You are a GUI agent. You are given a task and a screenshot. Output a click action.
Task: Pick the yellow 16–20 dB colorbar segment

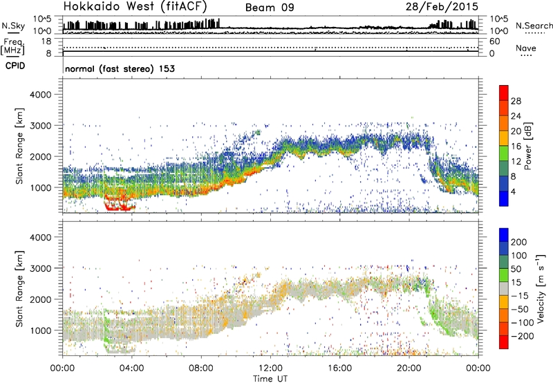click(504, 138)
